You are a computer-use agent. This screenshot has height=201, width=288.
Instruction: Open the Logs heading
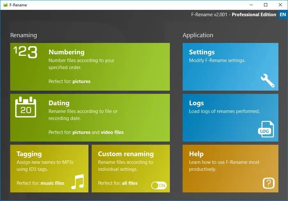196,103
